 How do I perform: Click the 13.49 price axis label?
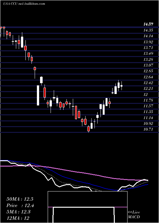coord(148,54)
